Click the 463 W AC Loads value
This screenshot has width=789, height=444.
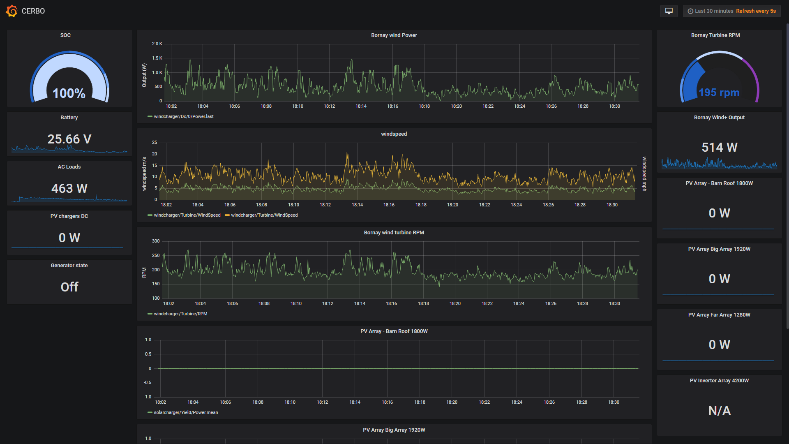pyautogui.click(x=69, y=188)
